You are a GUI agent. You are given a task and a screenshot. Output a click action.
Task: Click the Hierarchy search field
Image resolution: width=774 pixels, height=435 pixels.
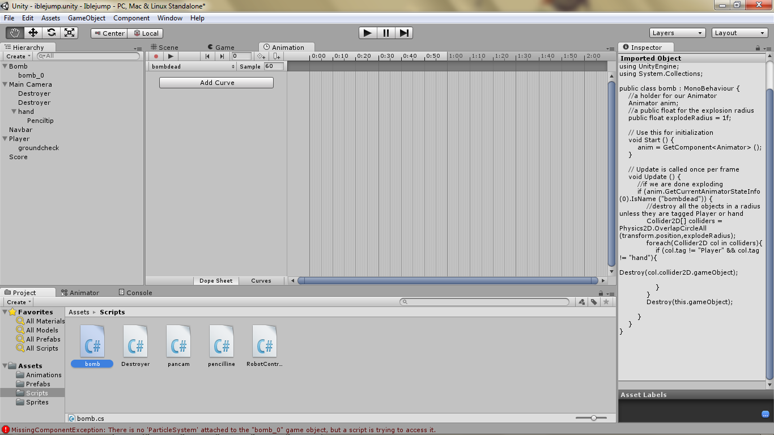pyautogui.click(x=88, y=56)
